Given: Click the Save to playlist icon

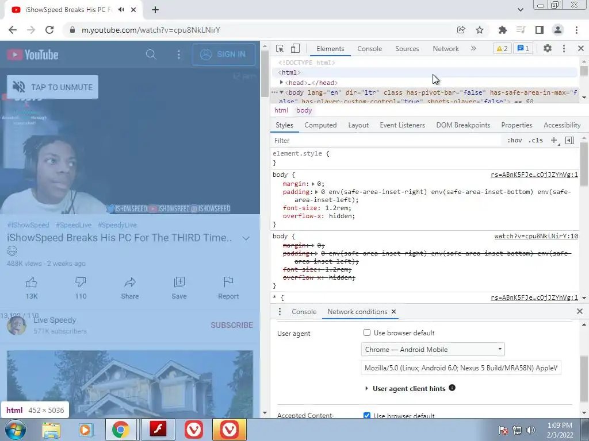Looking at the screenshot, I should point(179,282).
